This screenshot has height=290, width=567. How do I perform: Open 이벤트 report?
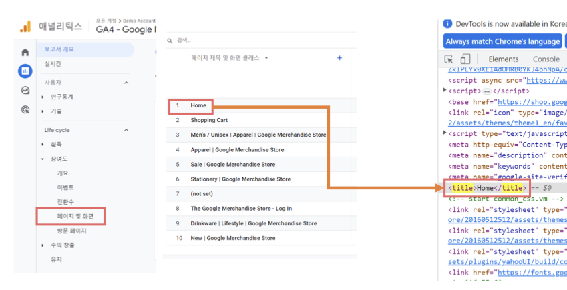point(65,187)
